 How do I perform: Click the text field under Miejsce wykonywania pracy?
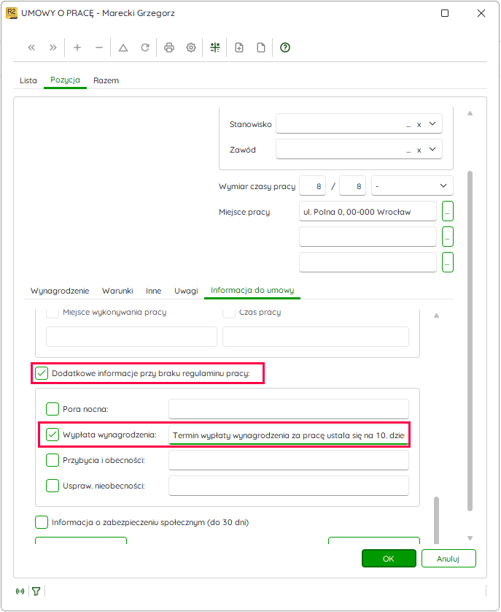pyautogui.click(x=131, y=337)
